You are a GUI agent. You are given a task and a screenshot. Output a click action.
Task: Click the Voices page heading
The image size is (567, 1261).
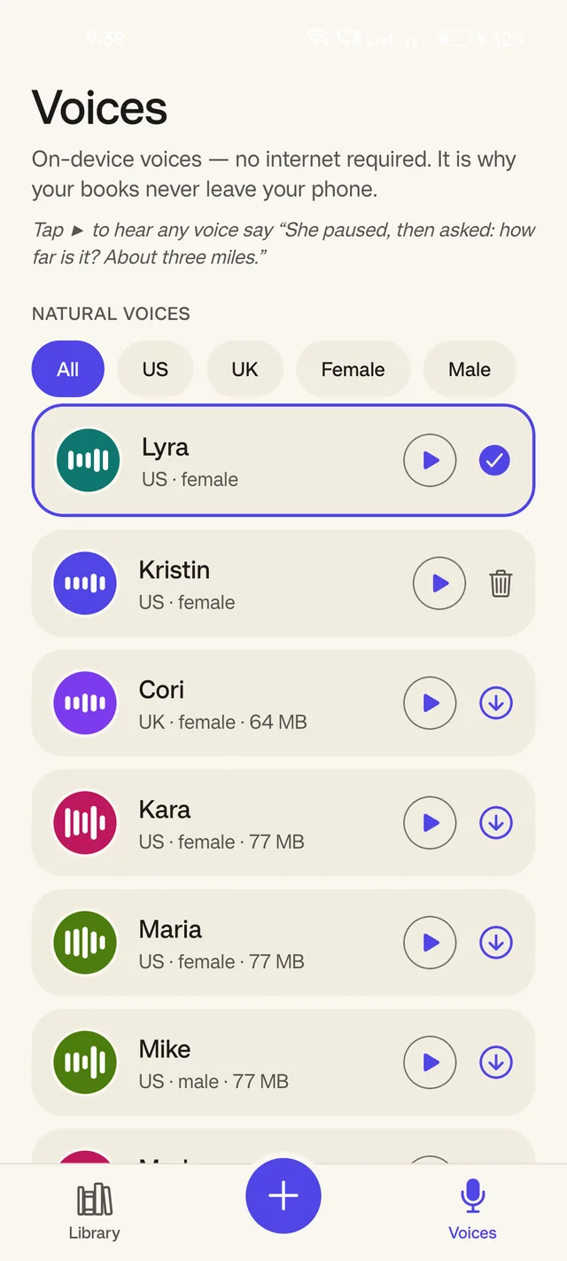tap(99, 108)
